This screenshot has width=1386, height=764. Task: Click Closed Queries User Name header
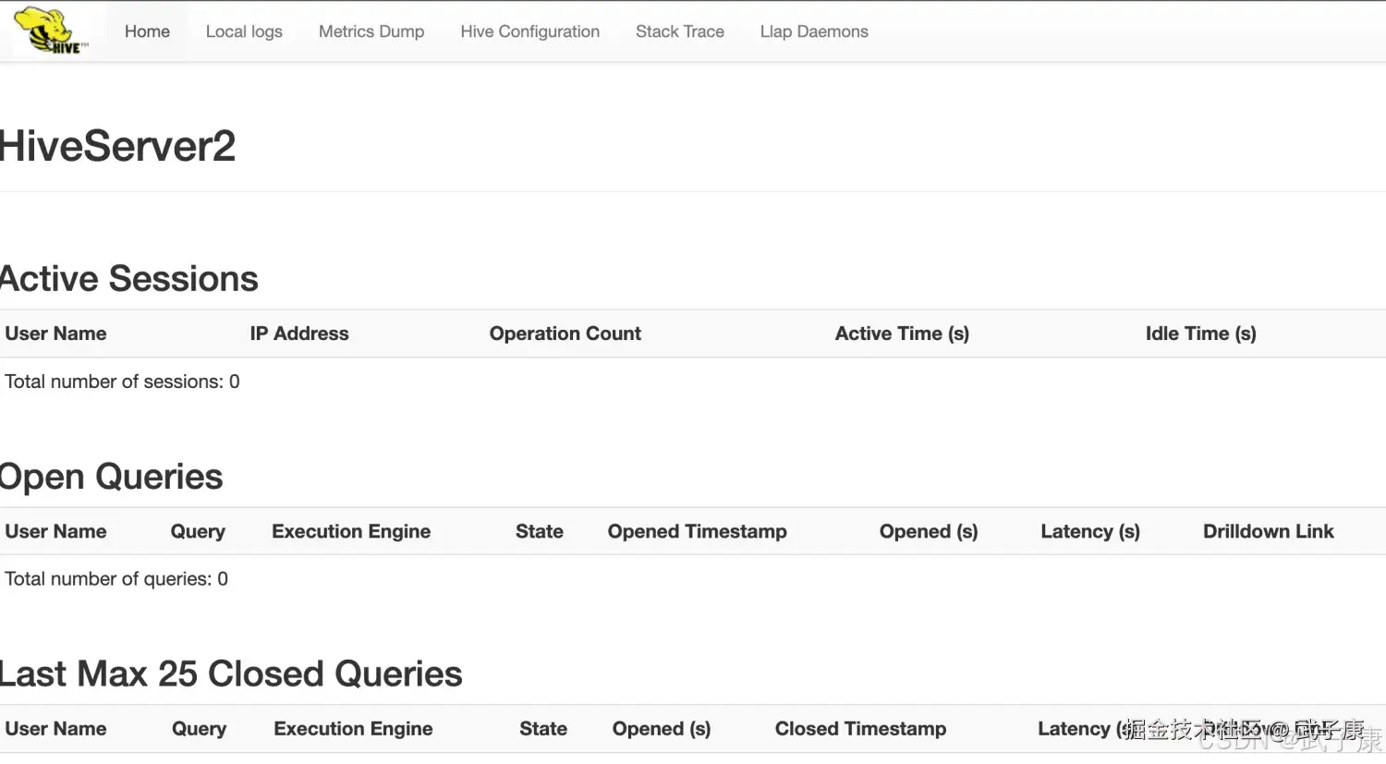[x=55, y=729]
